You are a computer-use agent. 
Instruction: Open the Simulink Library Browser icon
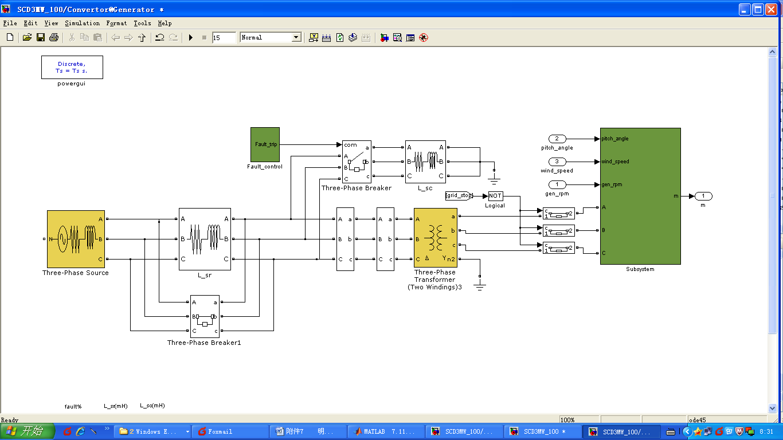click(384, 37)
